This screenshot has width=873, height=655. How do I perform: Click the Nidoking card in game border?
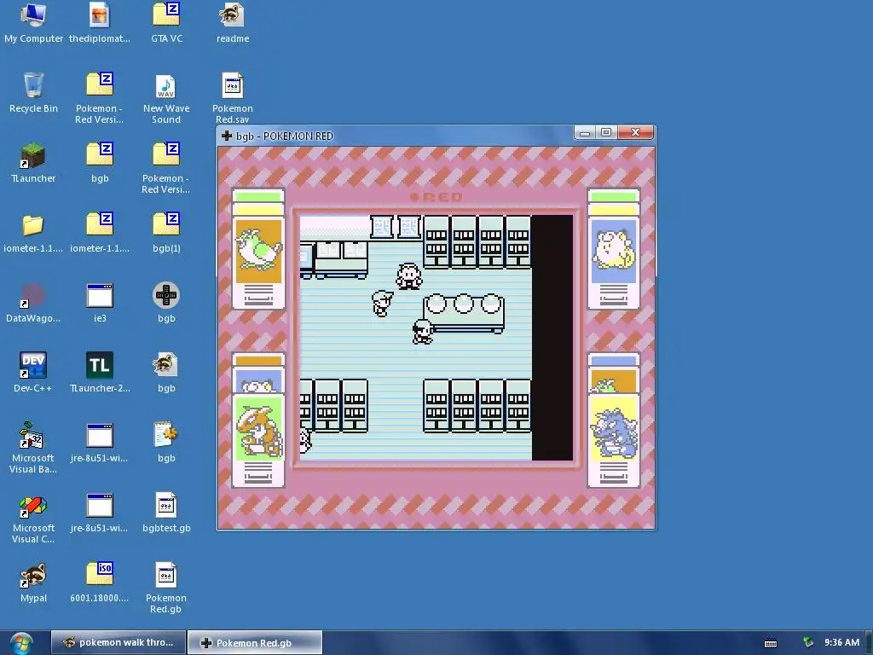614,440
